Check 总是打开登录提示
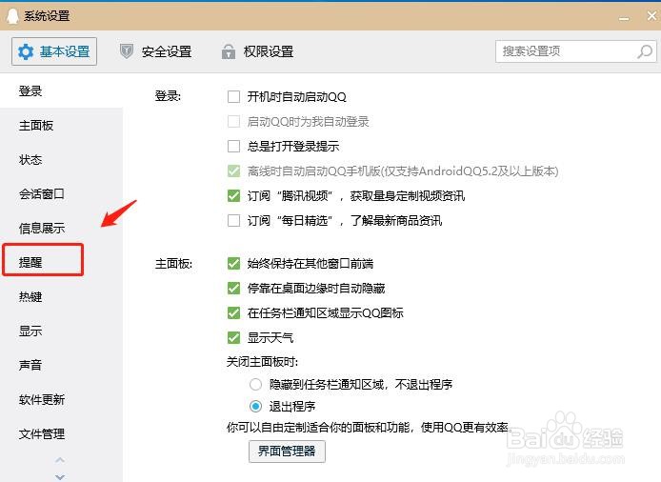 pyautogui.click(x=233, y=147)
